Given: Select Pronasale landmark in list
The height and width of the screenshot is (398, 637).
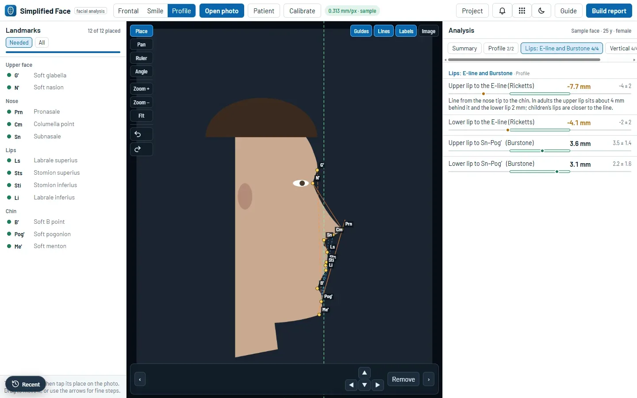Looking at the screenshot, I should coord(63,112).
